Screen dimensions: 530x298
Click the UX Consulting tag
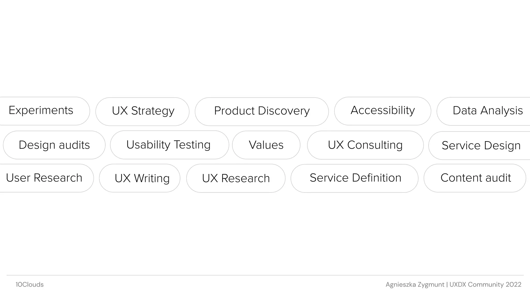click(365, 145)
